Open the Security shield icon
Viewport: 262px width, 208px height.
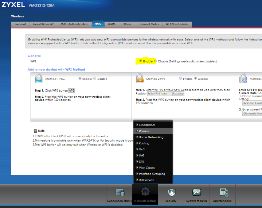click(171, 192)
